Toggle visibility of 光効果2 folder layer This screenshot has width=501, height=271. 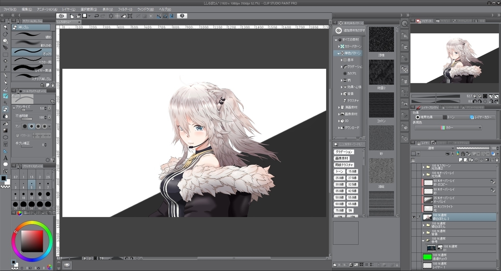[x=414, y=167]
